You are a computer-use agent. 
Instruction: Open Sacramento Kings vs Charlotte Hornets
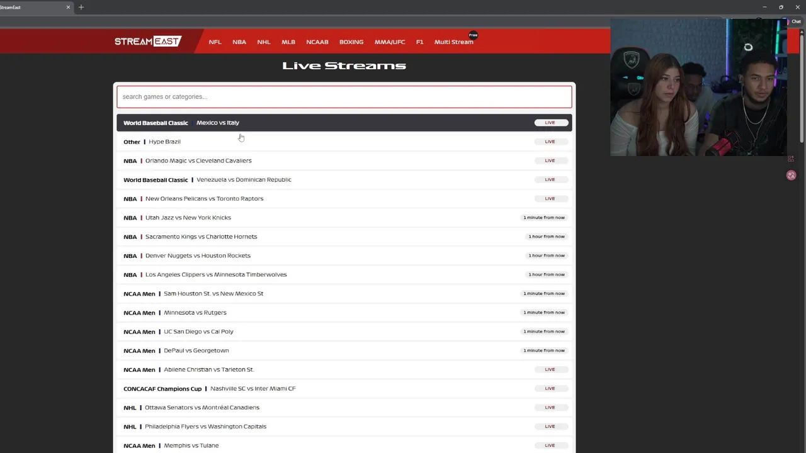344,237
